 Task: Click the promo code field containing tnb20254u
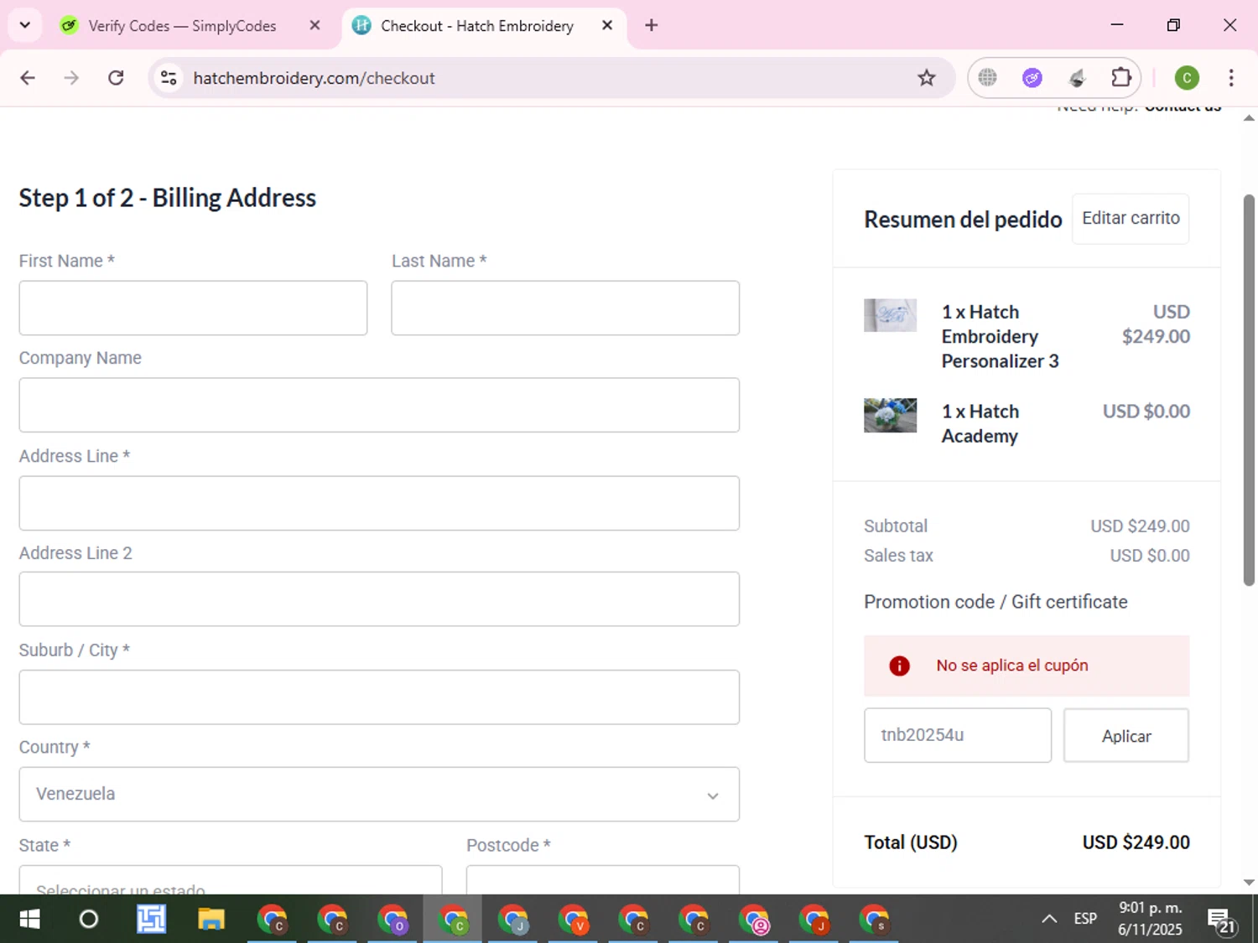click(x=958, y=735)
